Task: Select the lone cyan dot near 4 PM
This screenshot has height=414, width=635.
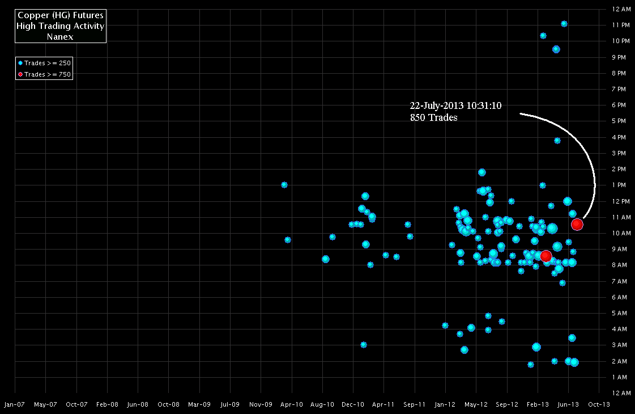Action: click(x=557, y=141)
